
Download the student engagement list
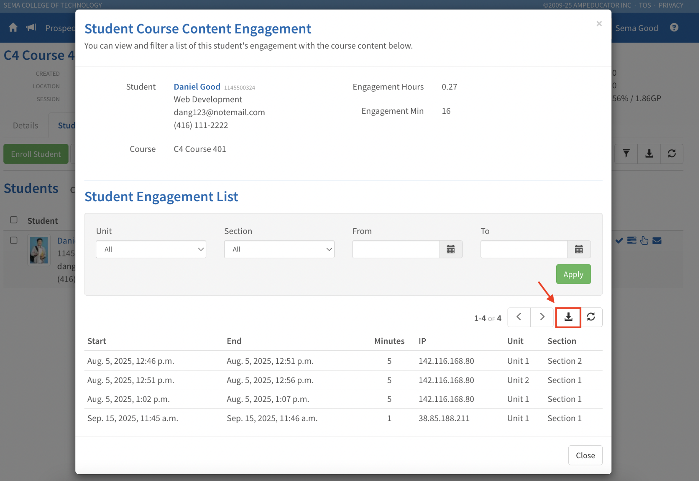point(568,317)
